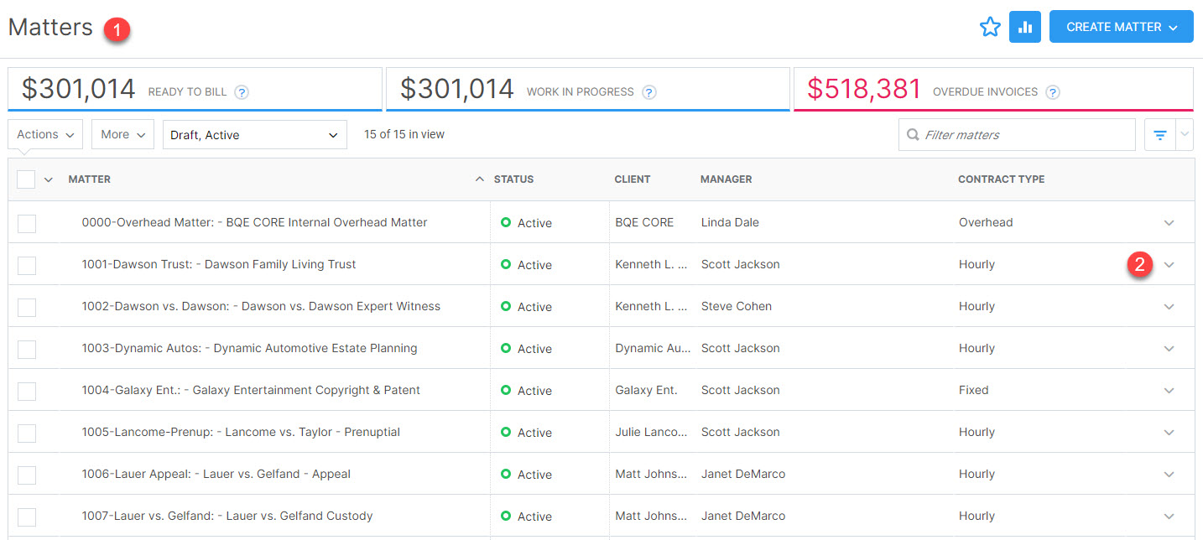Open the 1006-Lauer Appeal matter

tap(216, 475)
